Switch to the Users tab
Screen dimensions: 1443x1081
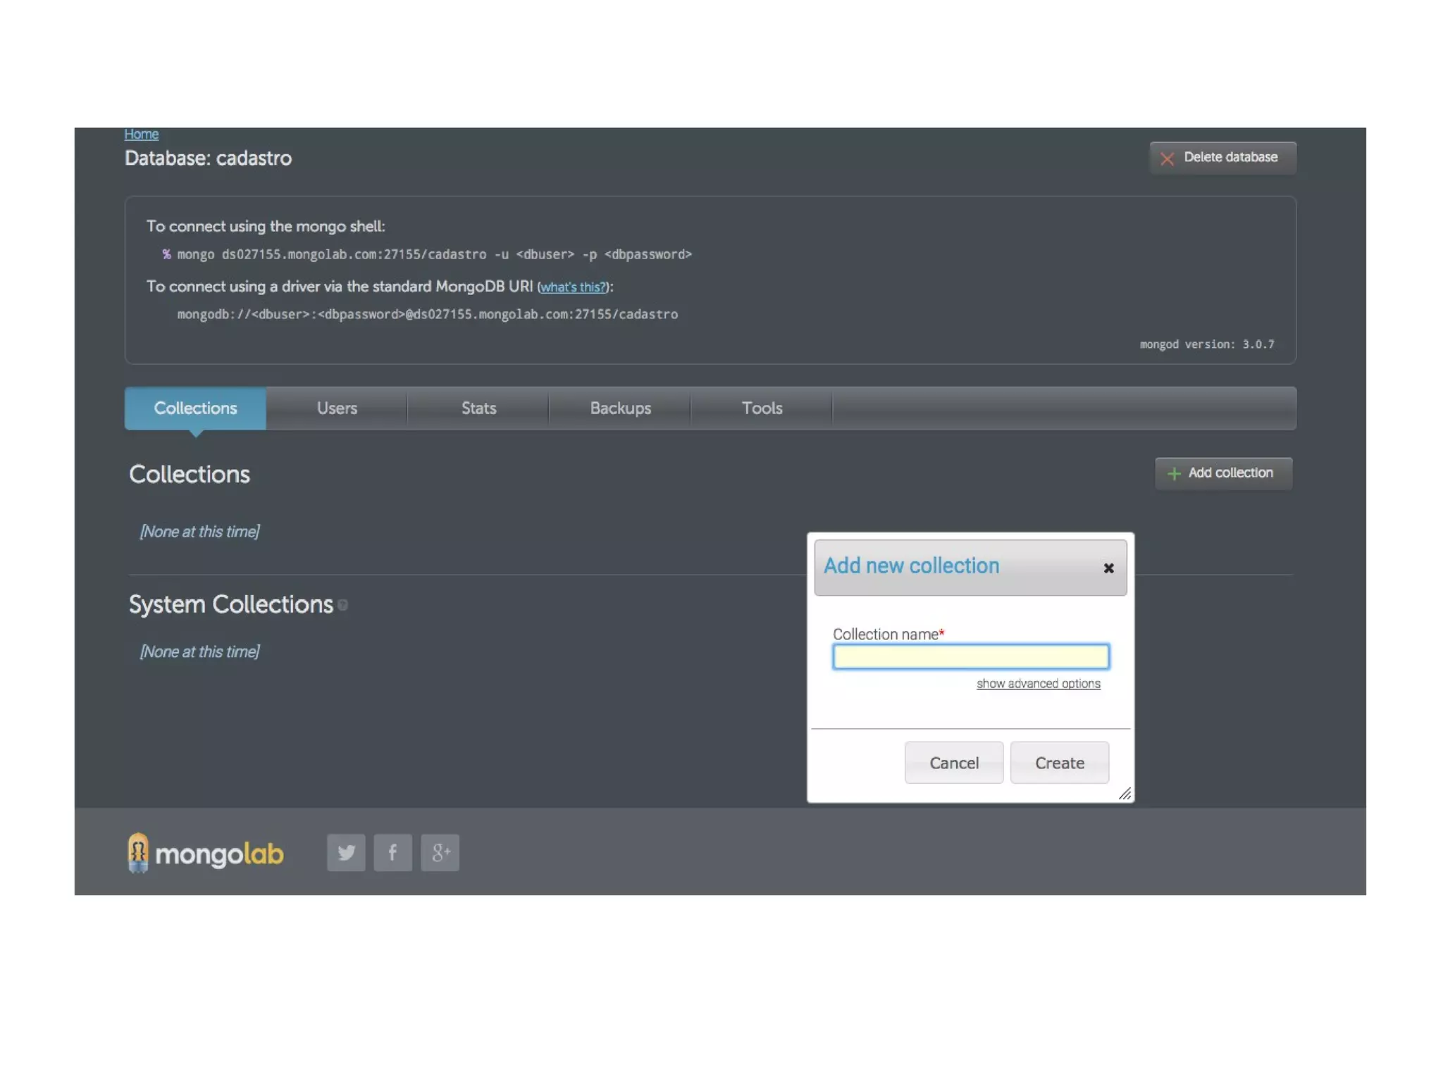click(336, 408)
